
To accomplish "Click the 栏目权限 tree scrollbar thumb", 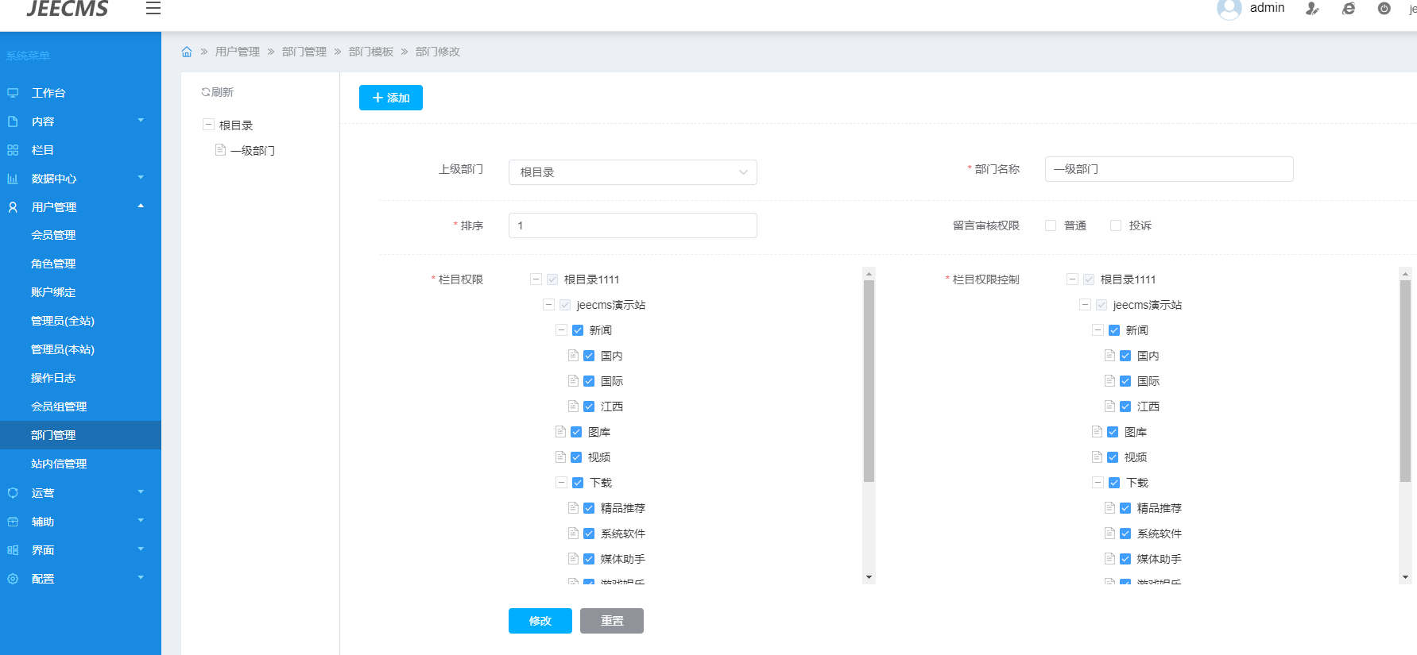I will (x=869, y=381).
